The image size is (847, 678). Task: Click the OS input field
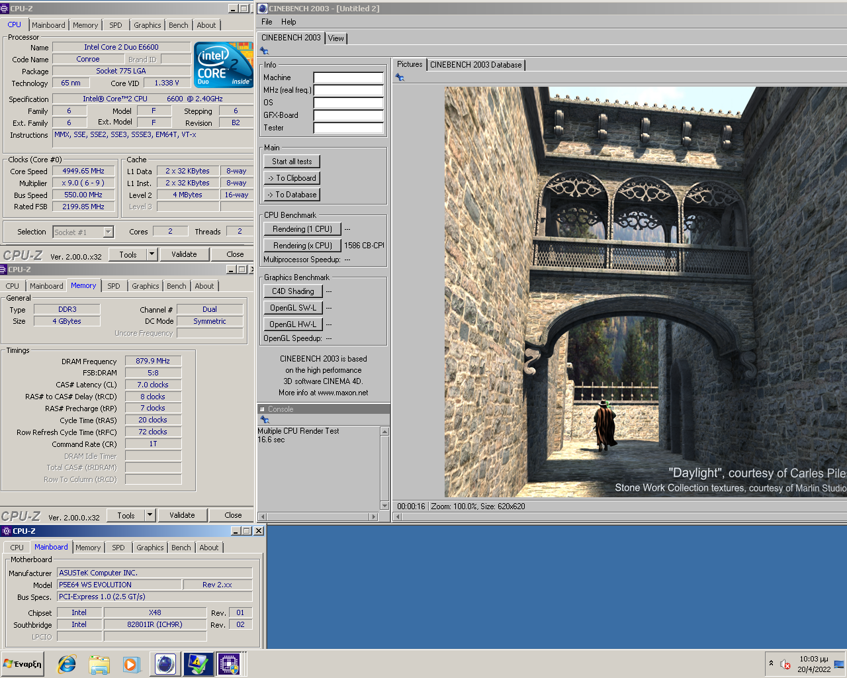(x=349, y=103)
